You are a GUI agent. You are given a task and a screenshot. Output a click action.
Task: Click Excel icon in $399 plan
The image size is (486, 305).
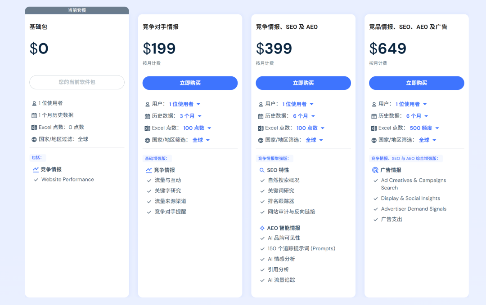coord(261,128)
